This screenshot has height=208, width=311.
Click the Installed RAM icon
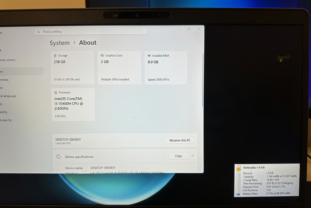(x=149, y=55)
